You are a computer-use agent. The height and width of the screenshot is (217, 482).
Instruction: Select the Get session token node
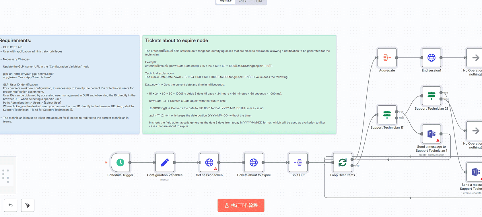(209, 162)
